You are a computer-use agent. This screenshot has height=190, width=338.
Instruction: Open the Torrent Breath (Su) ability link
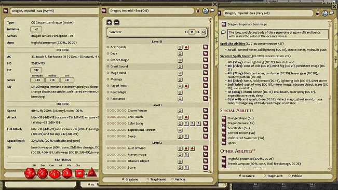[x=224, y=133]
